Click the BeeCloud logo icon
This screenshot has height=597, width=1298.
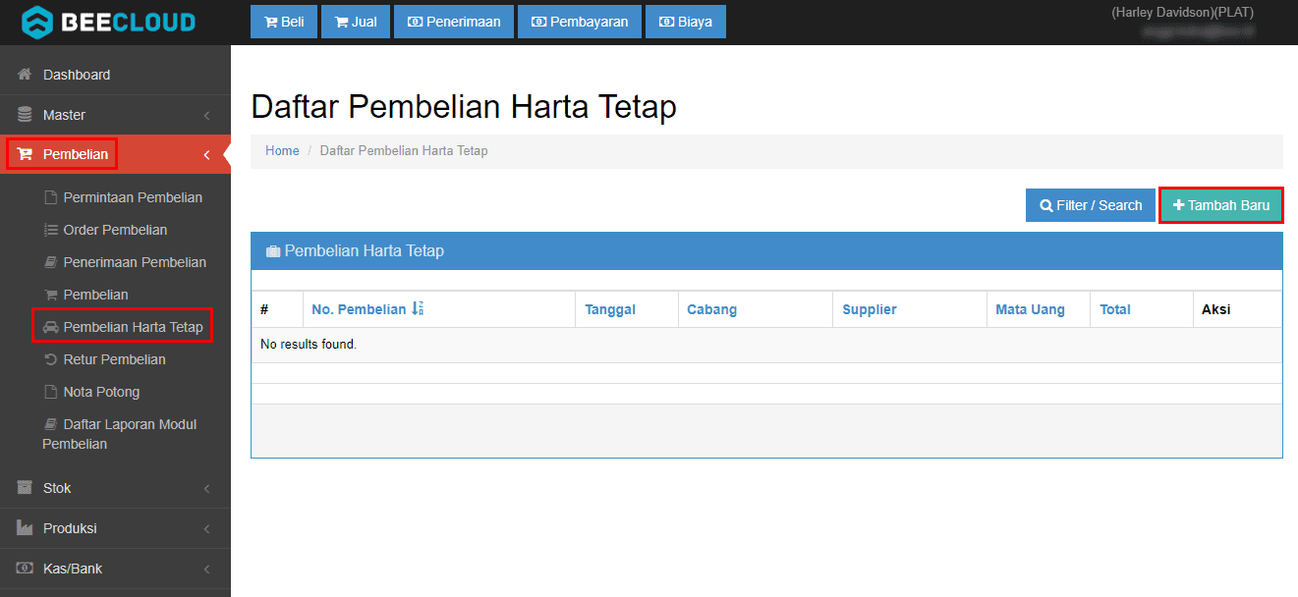point(38,22)
